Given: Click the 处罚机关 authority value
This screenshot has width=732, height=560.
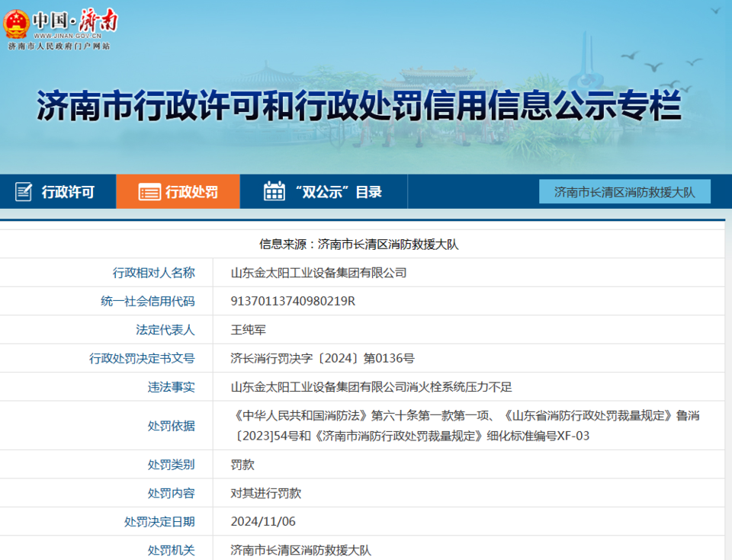Looking at the screenshot, I should point(301,549).
